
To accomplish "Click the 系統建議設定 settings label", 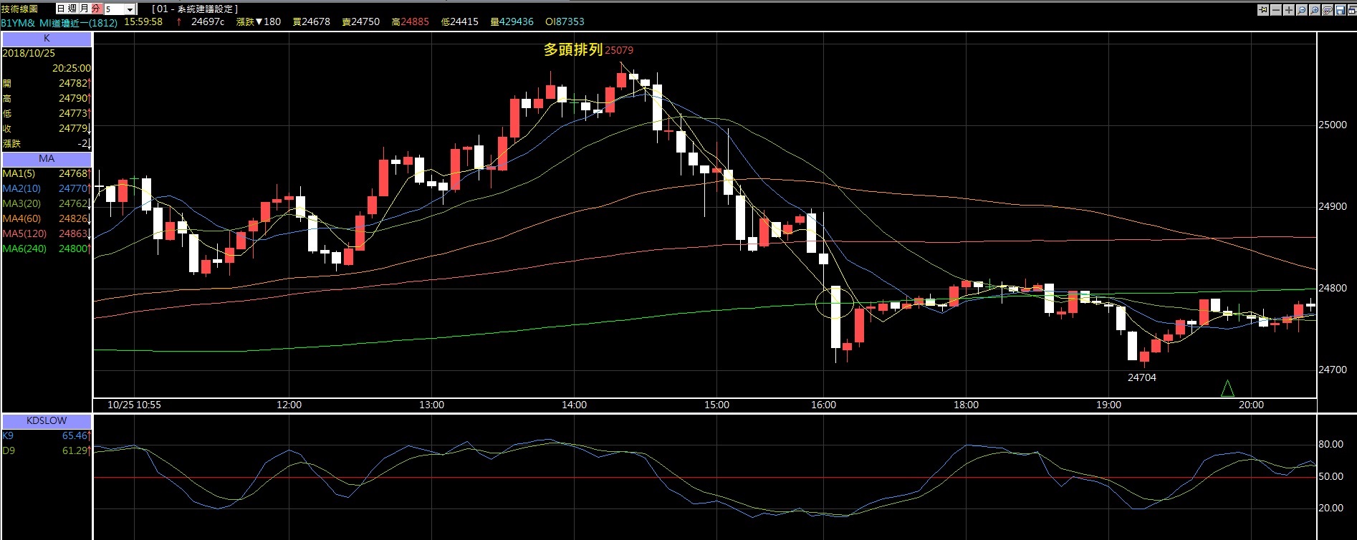I will [195, 9].
